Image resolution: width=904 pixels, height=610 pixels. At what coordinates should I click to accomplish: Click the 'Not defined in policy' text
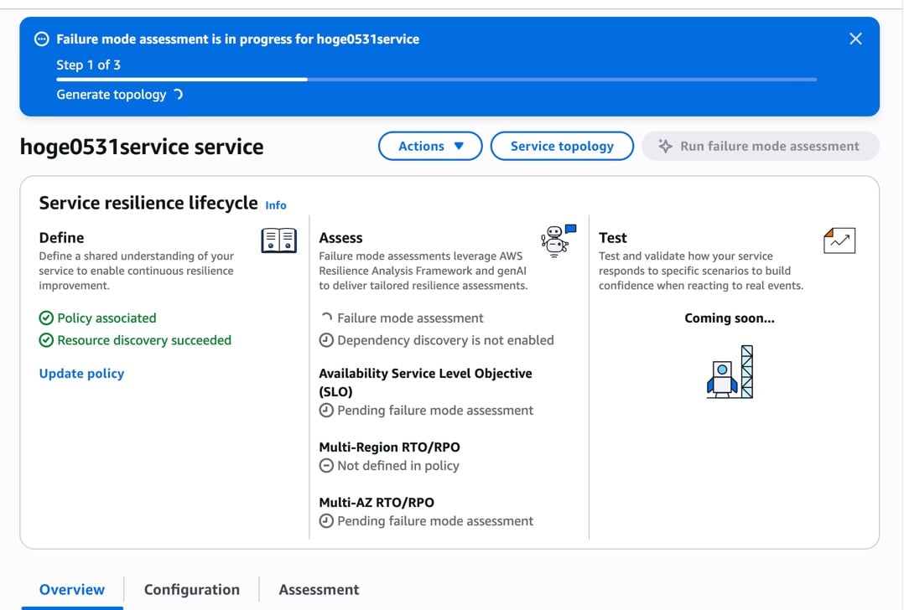[398, 466]
